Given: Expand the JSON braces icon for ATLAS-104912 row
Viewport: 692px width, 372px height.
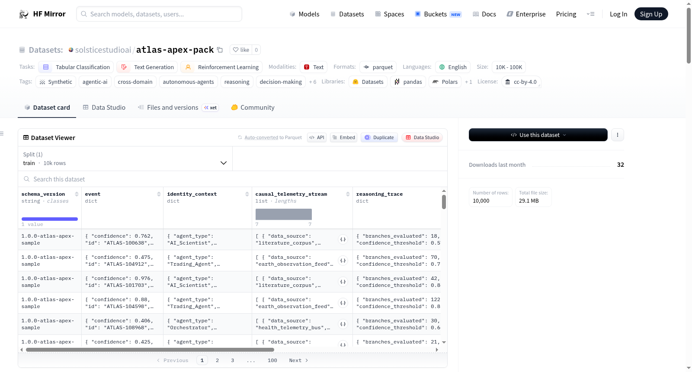Looking at the screenshot, I should [343, 261].
